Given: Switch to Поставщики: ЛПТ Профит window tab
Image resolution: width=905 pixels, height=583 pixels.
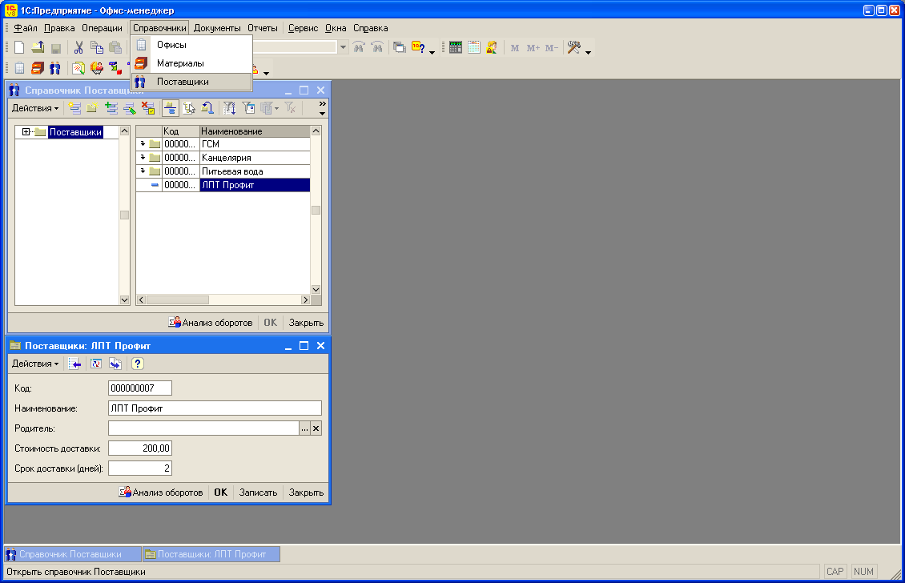Looking at the screenshot, I should [x=211, y=554].
